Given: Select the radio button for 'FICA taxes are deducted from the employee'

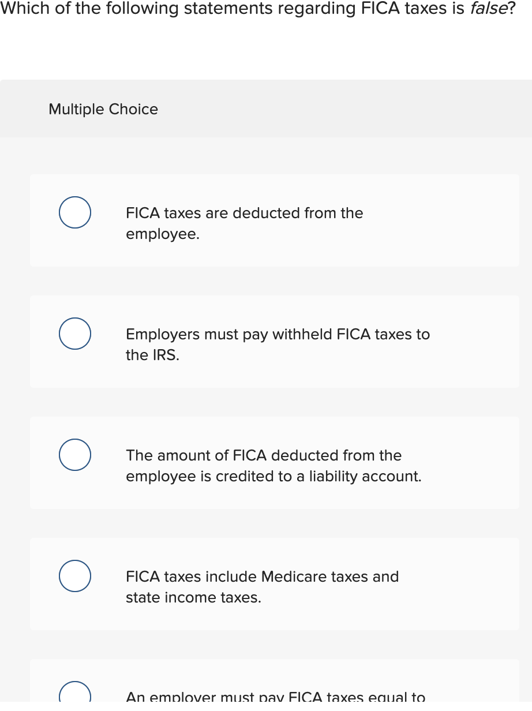Looking at the screenshot, I should click(x=74, y=212).
